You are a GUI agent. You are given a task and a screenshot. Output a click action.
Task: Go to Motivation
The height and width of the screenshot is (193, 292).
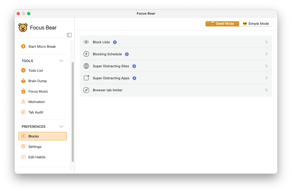(43, 102)
